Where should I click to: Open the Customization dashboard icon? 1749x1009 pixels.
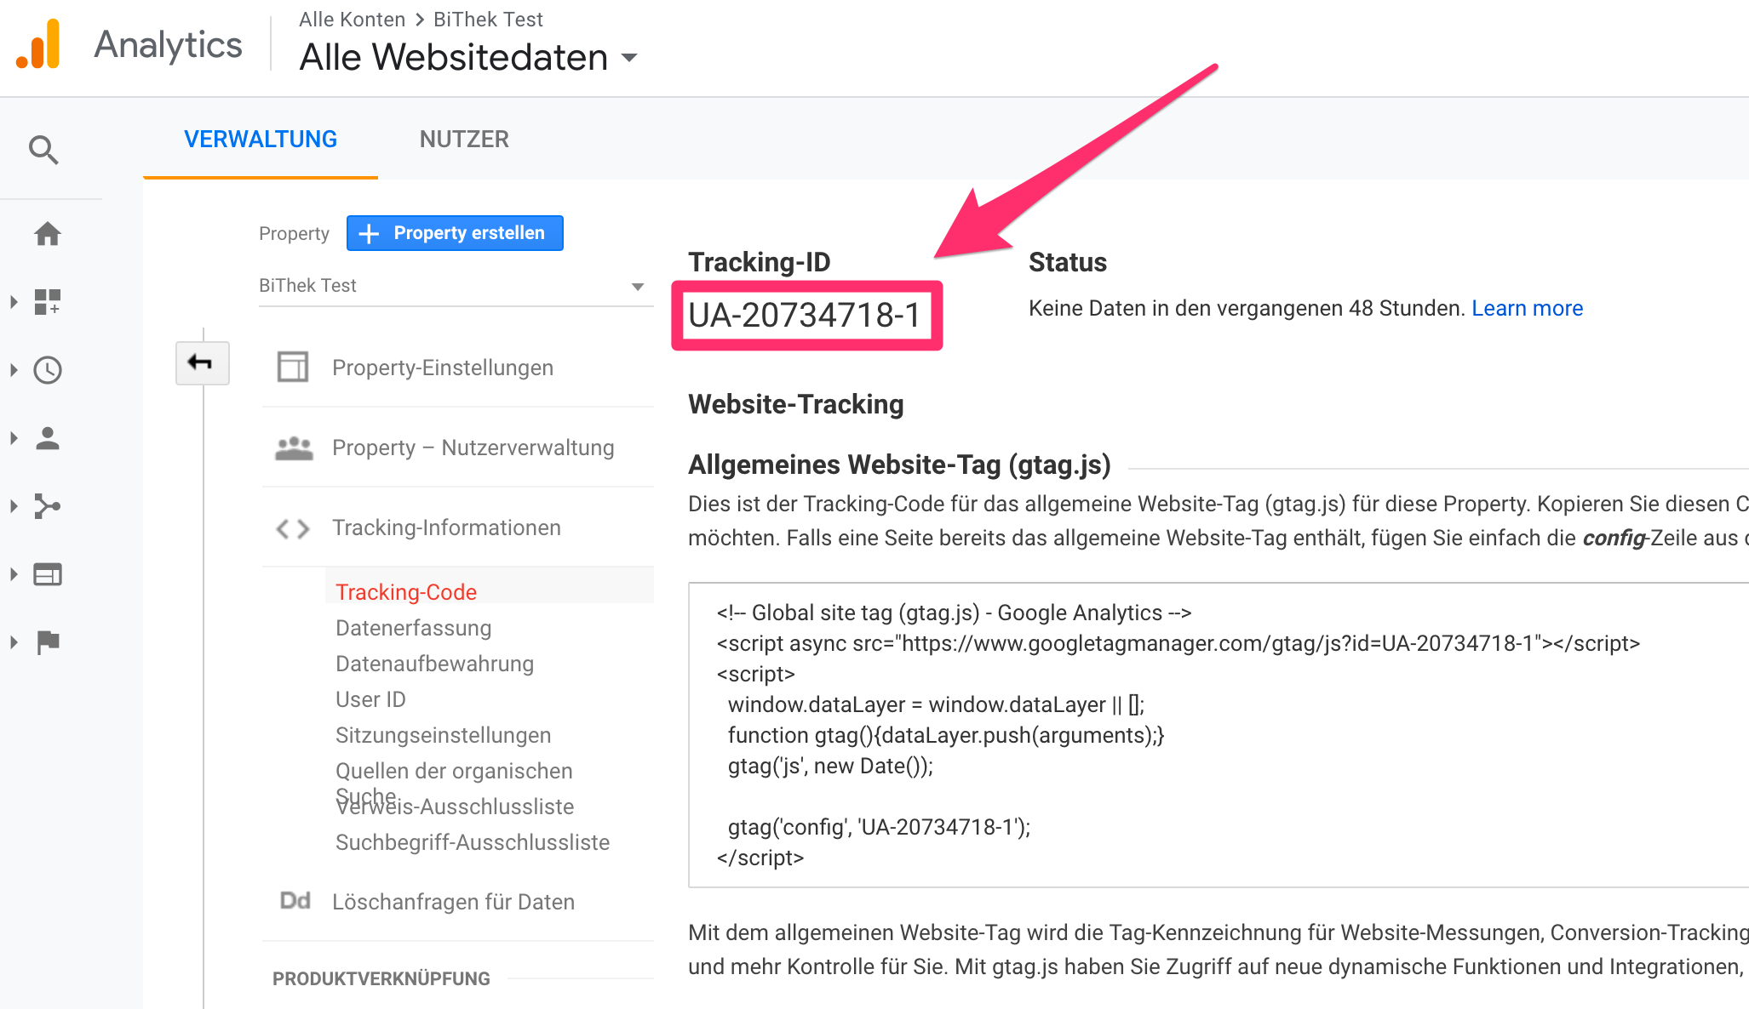pyautogui.click(x=48, y=301)
